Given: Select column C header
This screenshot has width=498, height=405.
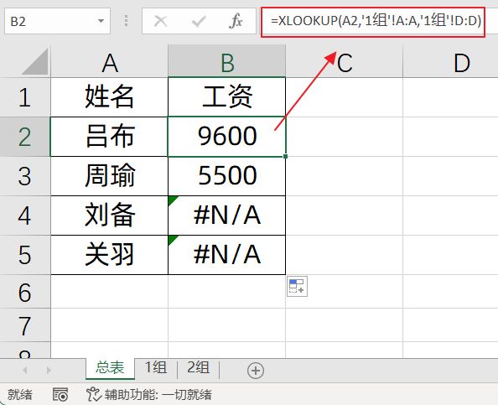Looking at the screenshot, I should pyautogui.click(x=345, y=62).
